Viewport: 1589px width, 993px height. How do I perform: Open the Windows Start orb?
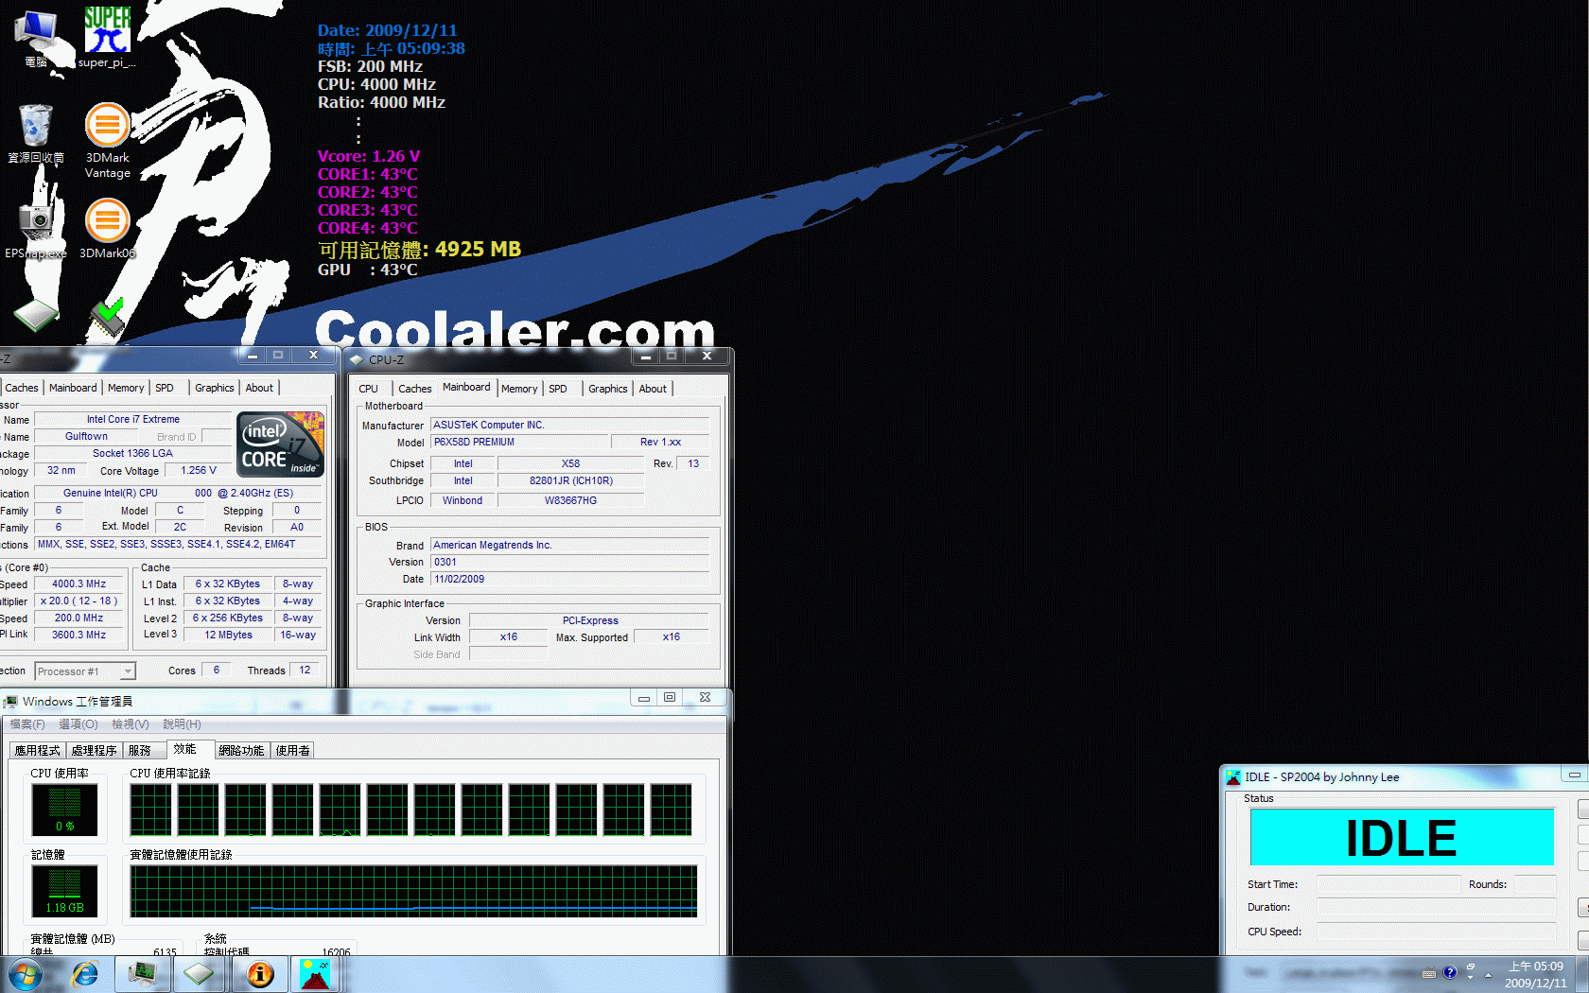point(26,974)
